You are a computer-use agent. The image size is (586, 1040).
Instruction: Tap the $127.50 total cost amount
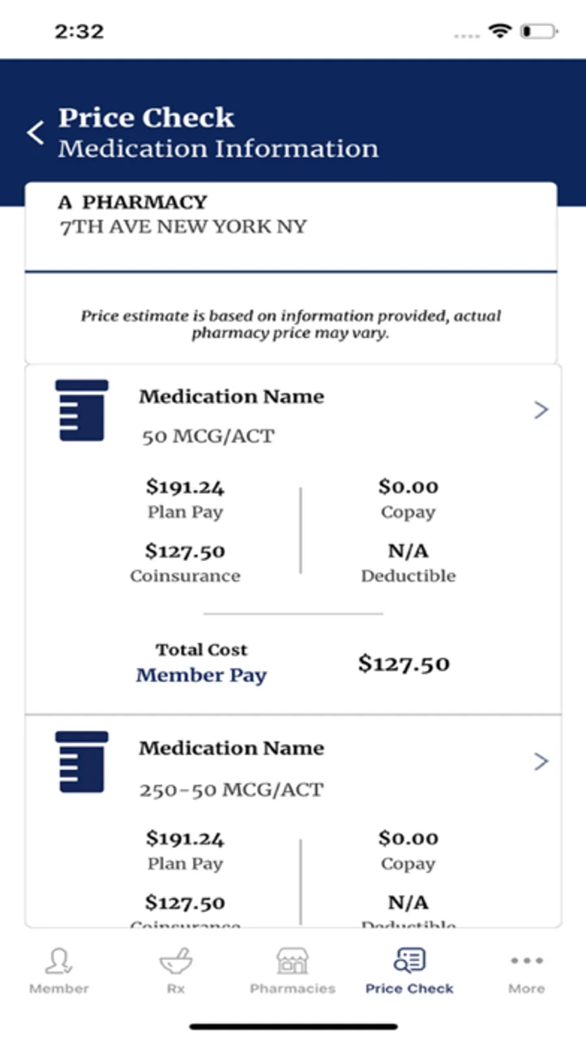pyautogui.click(x=404, y=664)
